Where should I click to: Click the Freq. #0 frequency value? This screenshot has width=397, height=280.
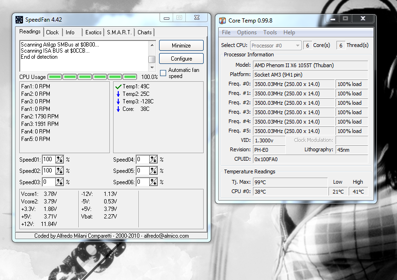pyautogui.click(x=294, y=84)
